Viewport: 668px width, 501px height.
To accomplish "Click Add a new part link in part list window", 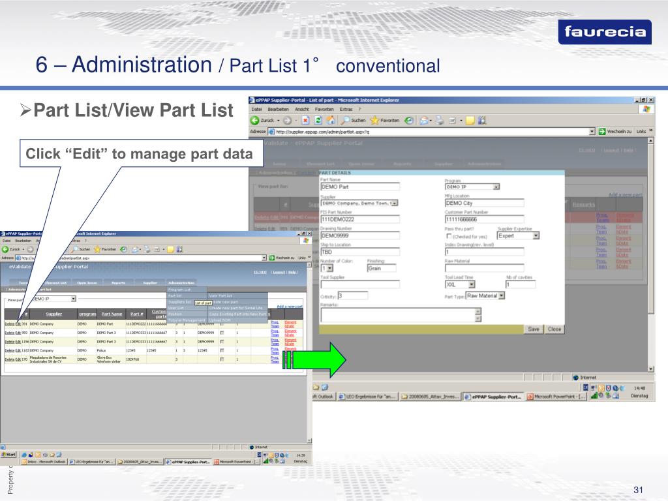I will coord(290,307).
